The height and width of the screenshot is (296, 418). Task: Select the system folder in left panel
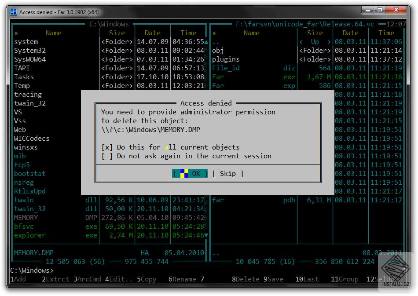pos(109,42)
